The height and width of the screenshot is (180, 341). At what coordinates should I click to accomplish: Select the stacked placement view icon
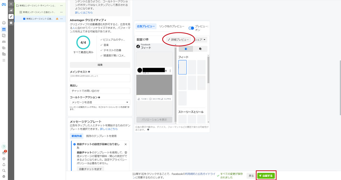coord(200,49)
